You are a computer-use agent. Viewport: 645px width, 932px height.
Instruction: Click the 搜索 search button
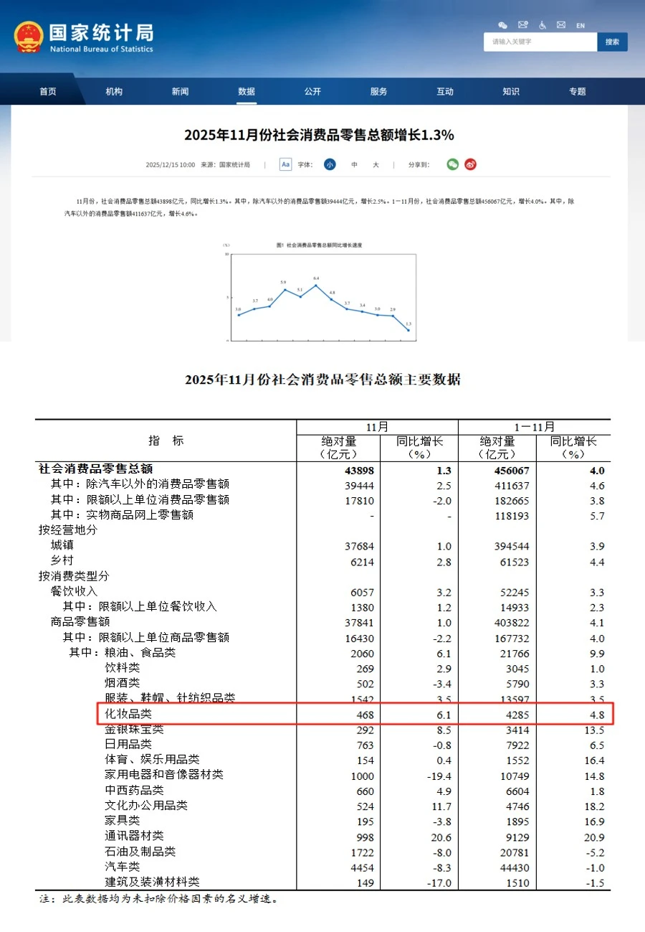pyautogui.click(x=613, y=42)
